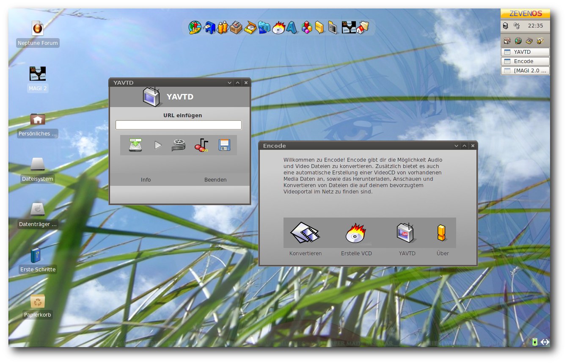This screenshot has height=364, width=567.
Task: Click the small globe launcher below the clock
Action: pos(518,41)
